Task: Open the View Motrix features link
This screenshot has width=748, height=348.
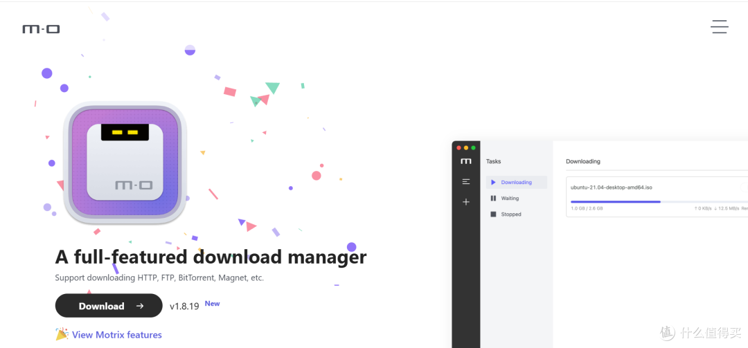Action: coord(117,335)
